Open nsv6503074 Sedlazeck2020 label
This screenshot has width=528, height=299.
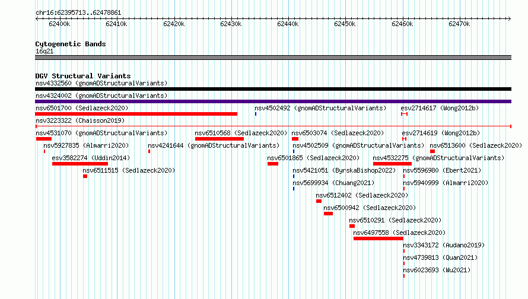click(x=338, y=133)
